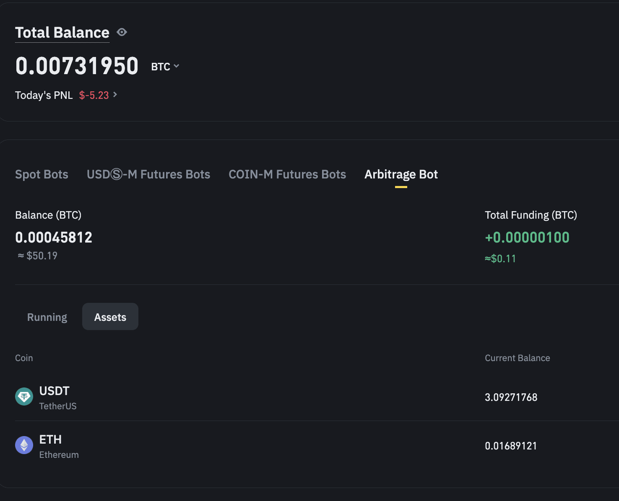Open the USDⓈ-M Futures Bots tab
The image size is (619, 501).
coord(148,174)
